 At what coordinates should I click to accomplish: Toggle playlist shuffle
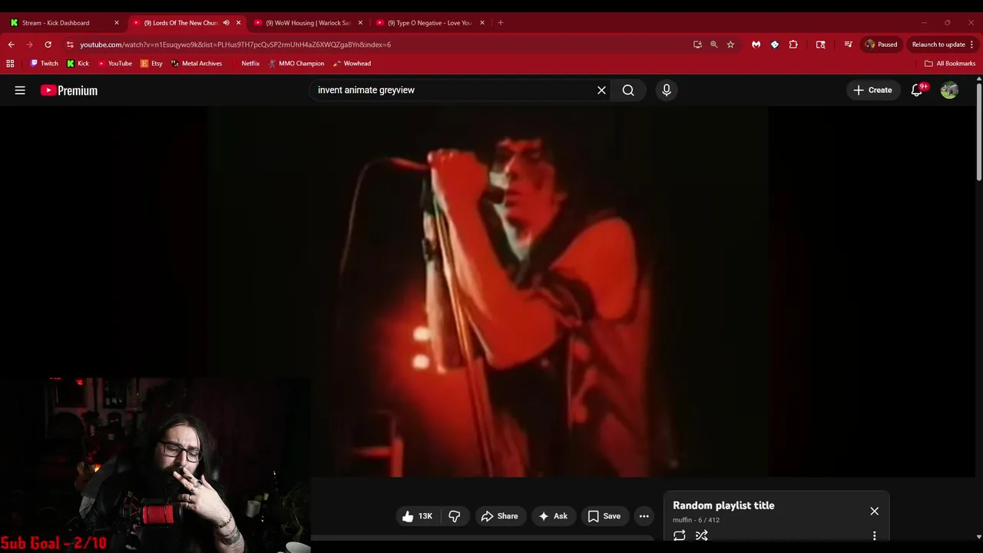701,535
